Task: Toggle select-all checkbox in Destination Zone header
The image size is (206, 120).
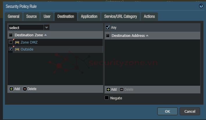Action: tap(11, 35)
